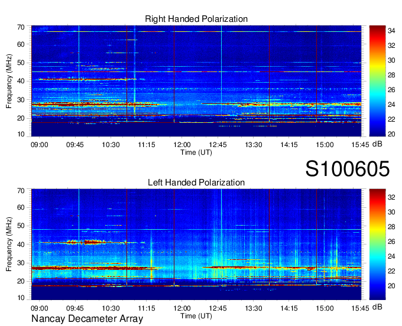This screenshot has width=402, height=326.
Task: Click the "Right Handed Polarization" plot title
Action: pos(196,19)
